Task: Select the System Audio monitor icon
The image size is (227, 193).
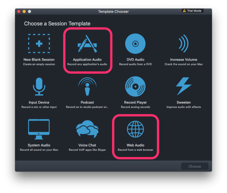Action: tap(39, 129)
